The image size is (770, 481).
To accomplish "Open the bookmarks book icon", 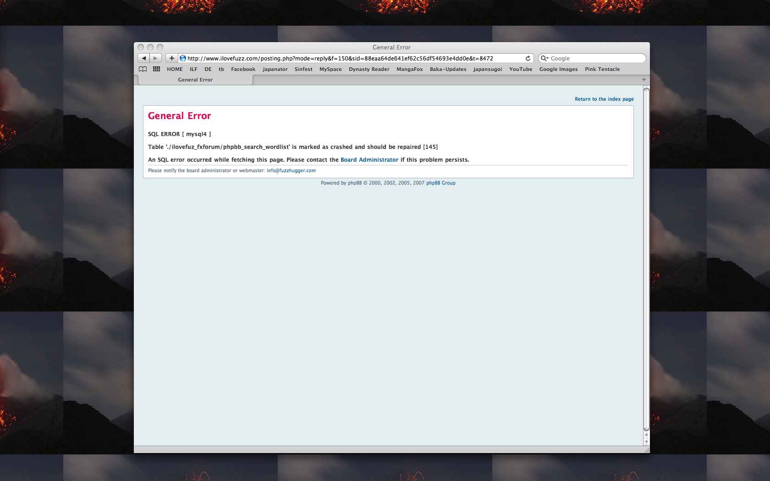I will [143, 69].
